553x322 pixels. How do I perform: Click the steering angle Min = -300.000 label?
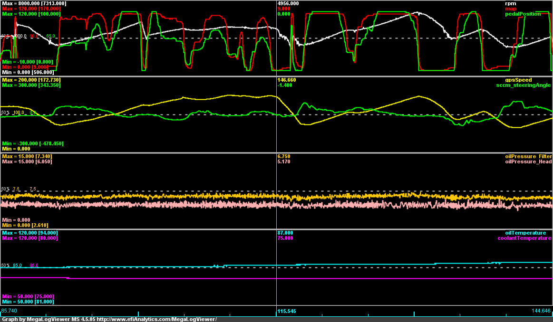click(33, 143)
